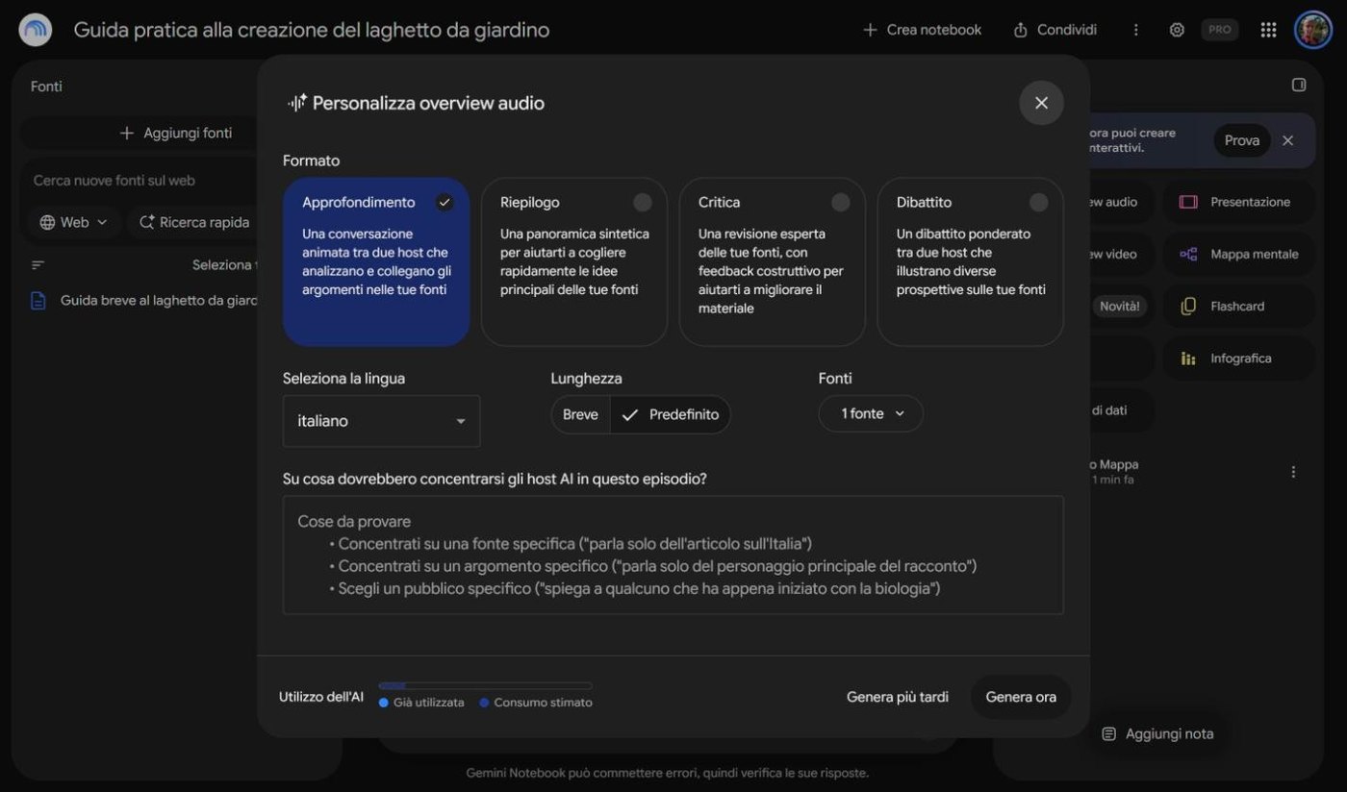The image size is (1347, 792).
Task: Click the Infografica icon
Action: coord(1188,358)
